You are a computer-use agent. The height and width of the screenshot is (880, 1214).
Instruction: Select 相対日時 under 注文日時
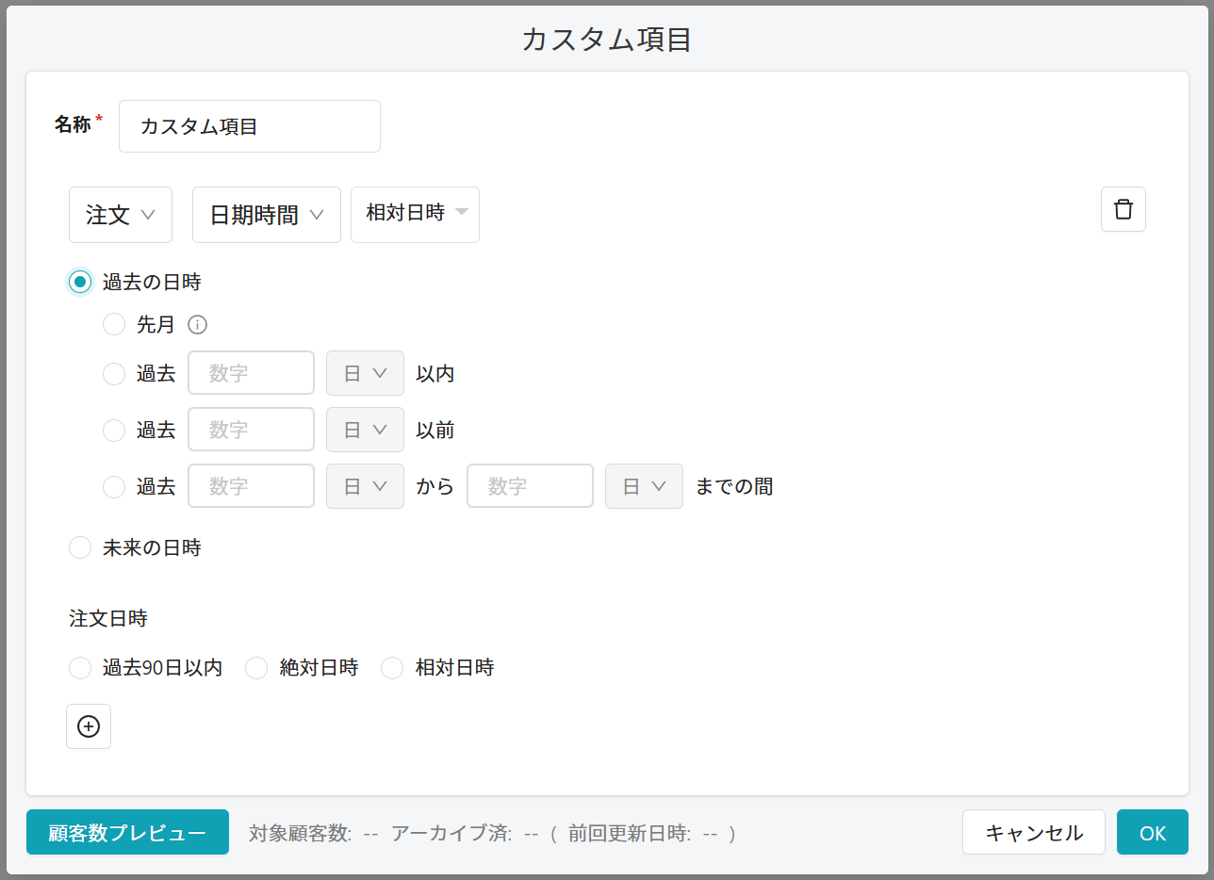[x=392, y=668]
